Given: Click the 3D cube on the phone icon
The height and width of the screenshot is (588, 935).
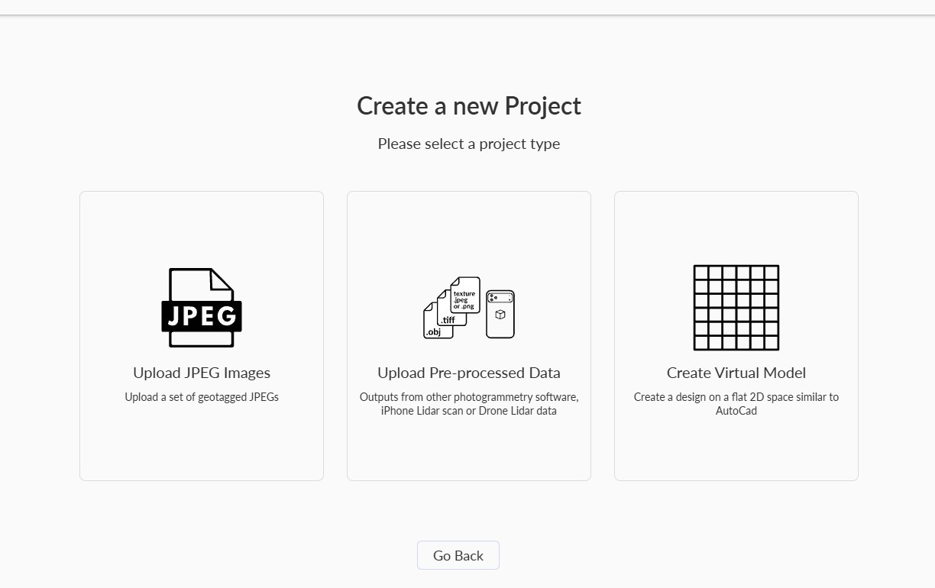Looking at the screenshot, I should pos(500,315).
